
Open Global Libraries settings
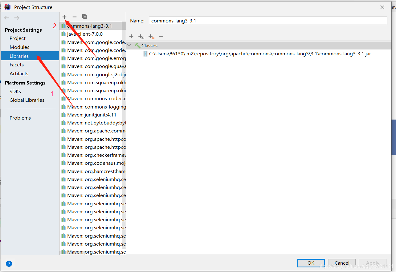[27, 100]
